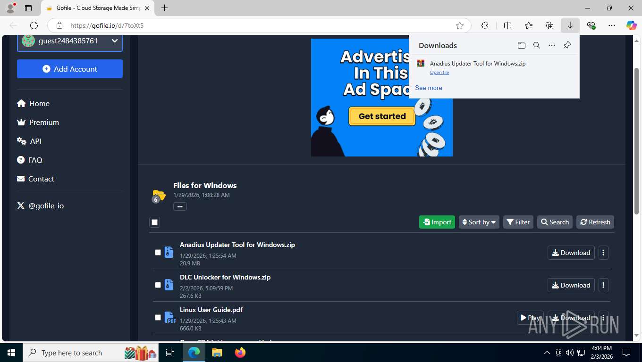
Task: Open the FAQ sidebar item
Action: 30,160
